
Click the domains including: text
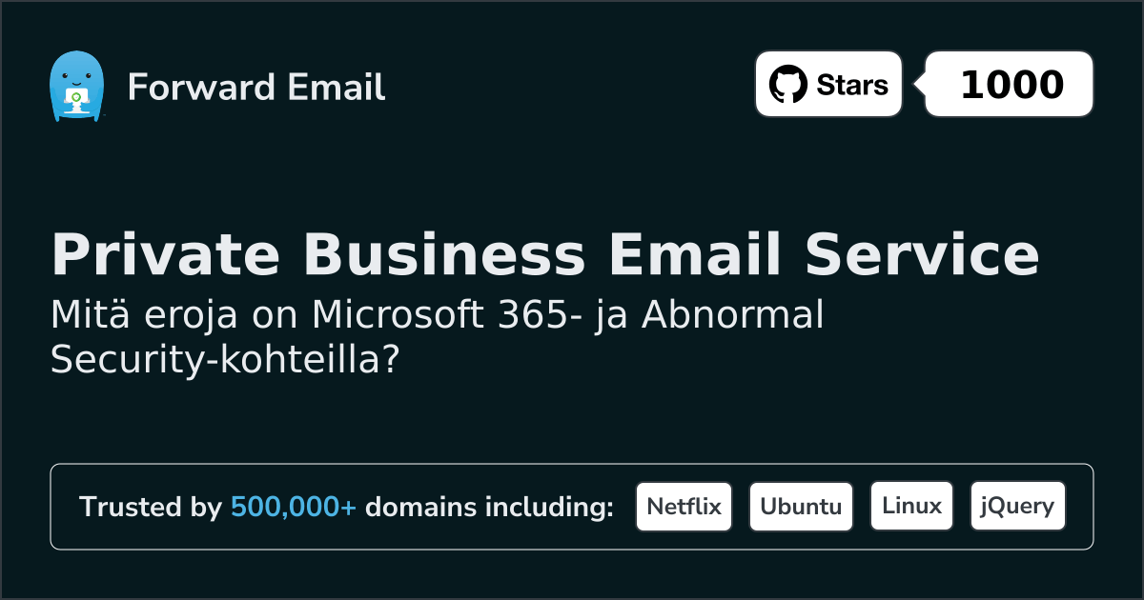pos(489,508)
